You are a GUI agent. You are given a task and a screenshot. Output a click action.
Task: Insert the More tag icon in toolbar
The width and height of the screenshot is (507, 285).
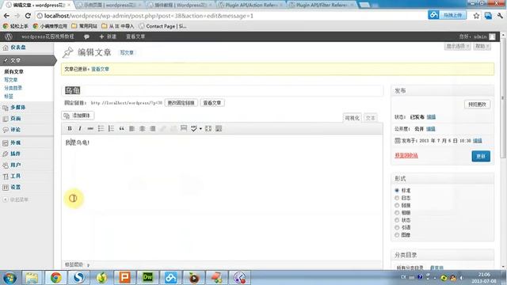click(x=184, y=128)
